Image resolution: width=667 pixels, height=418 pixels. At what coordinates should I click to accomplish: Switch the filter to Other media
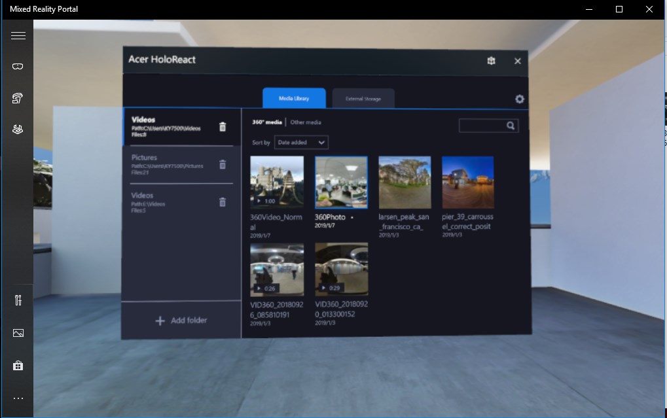306,121
